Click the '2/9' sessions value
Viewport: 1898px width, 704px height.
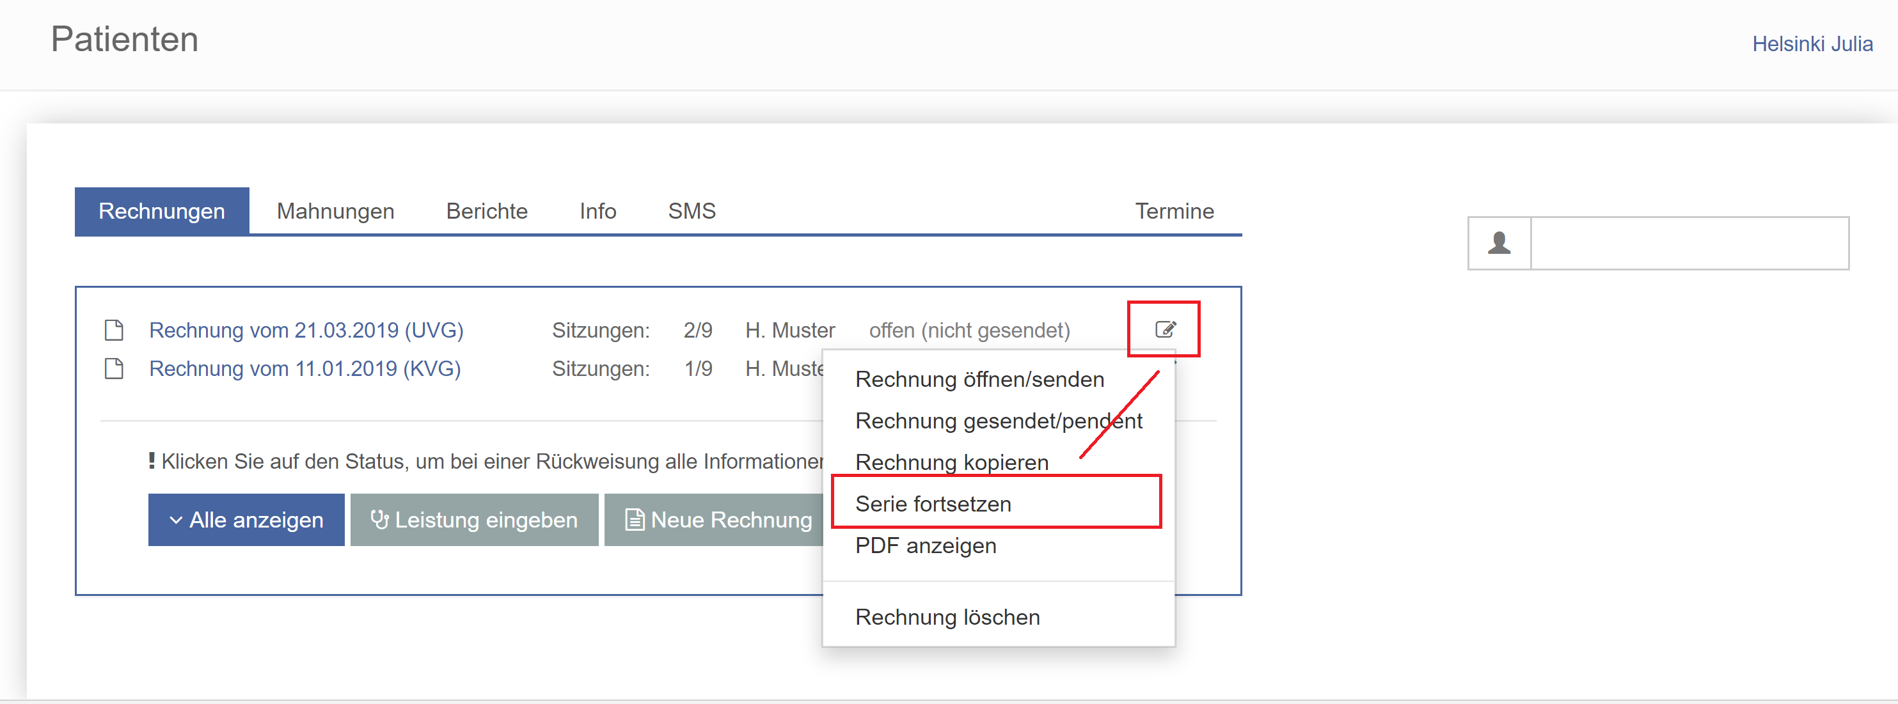(x=697, y=330)
